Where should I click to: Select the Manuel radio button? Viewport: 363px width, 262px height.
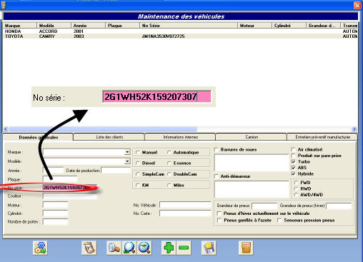point(138,152)
